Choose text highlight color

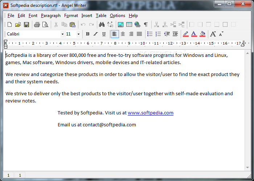coord(186,34)
